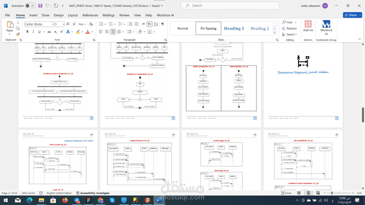365x205 pixels.
Task: Switch to Read Mode view icon
Action: pyautogui.click(x=299, y=193)
